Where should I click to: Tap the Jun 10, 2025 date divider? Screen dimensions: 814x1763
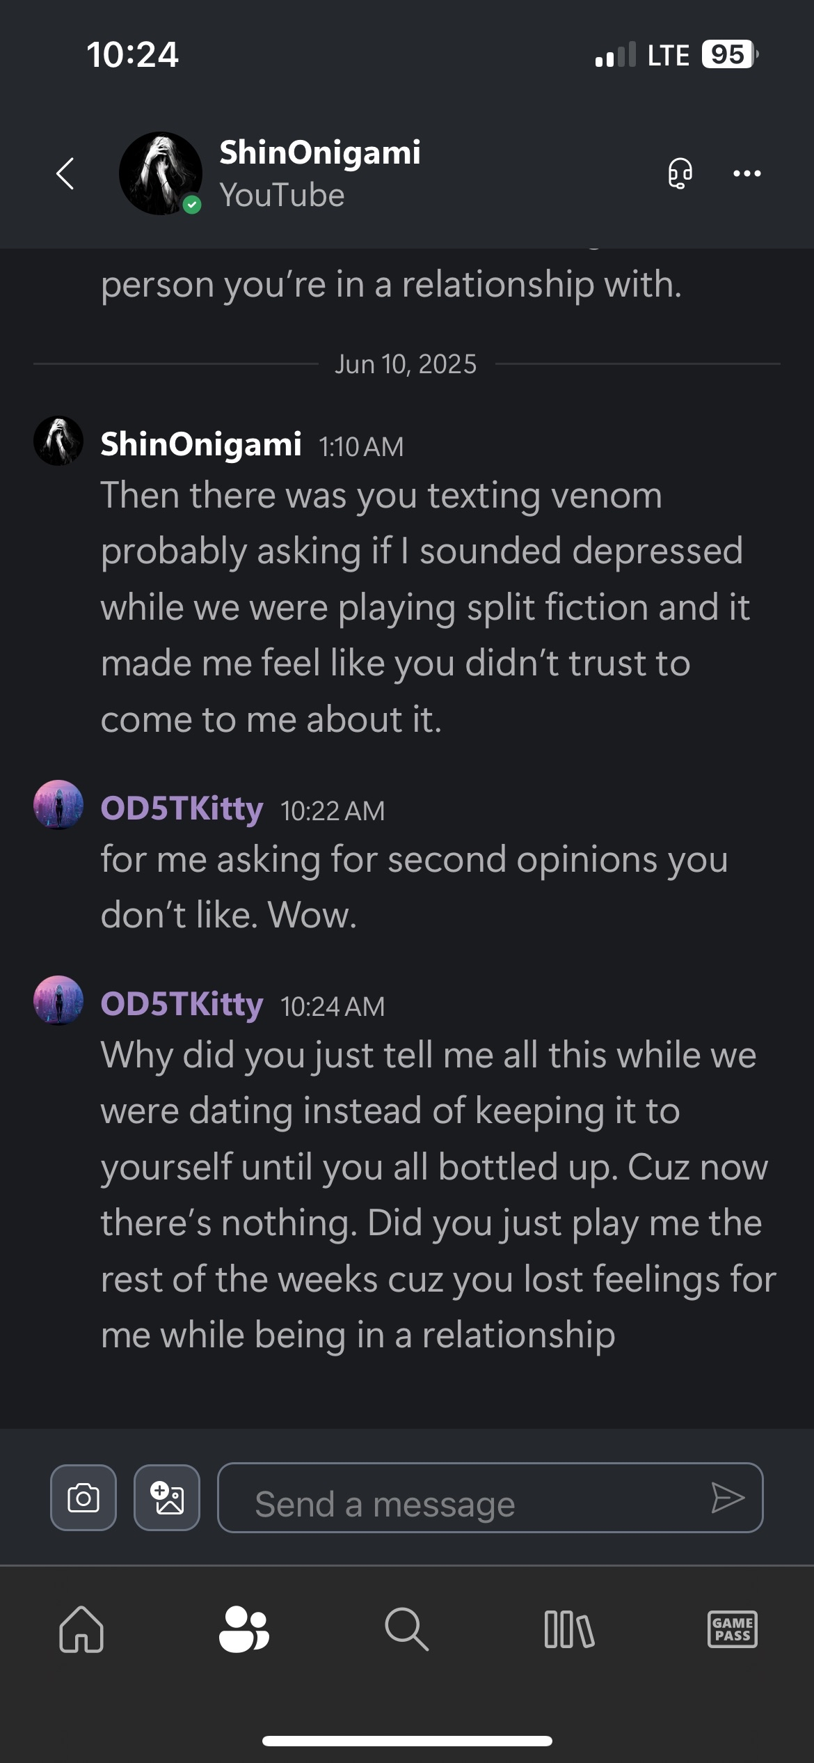(406, 364)
